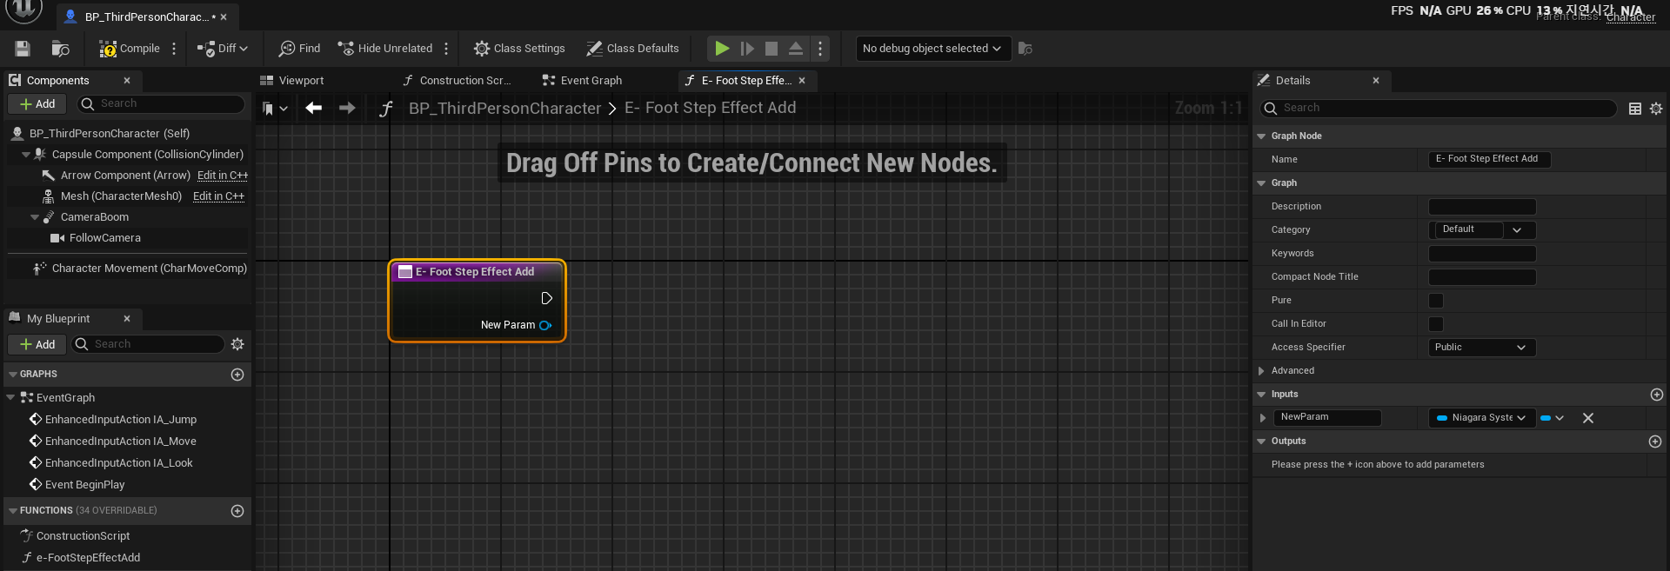The width and height of the screenshot is (1670, 571).
Task: Close the Components panel tab
Action: 127,81
